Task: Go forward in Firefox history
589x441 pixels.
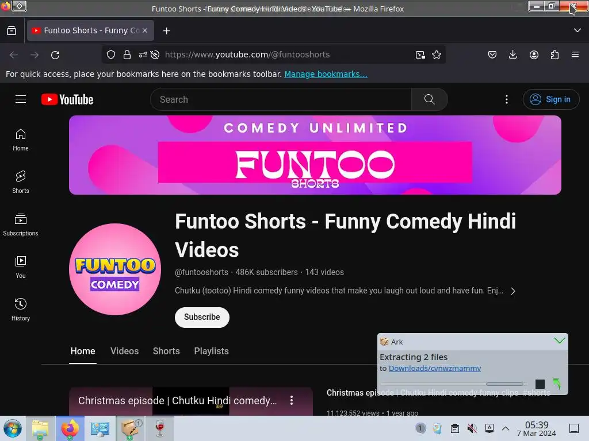Action: (35, 55)
